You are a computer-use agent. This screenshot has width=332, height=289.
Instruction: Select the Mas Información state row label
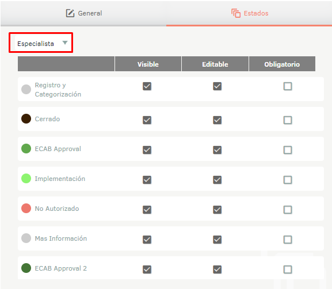click(x=61, y=238)
